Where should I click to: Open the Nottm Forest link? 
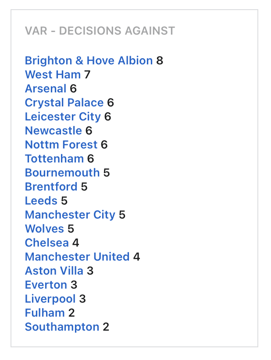[61, 145]
